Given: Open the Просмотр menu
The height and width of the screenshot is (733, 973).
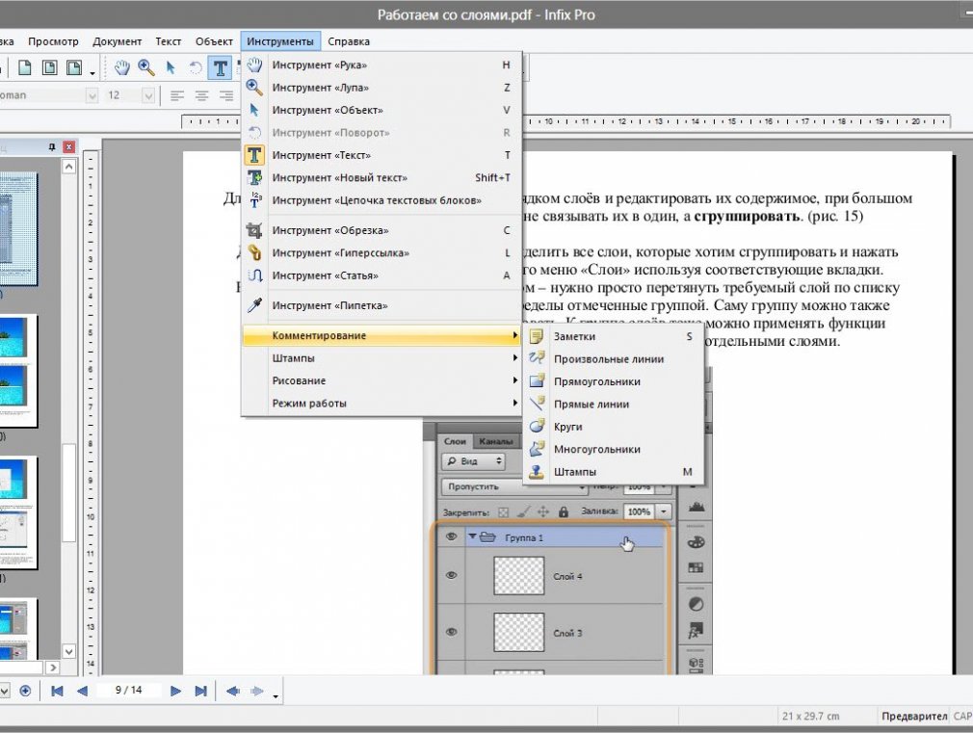Looking at the screenshot, I should pos(53,41).
